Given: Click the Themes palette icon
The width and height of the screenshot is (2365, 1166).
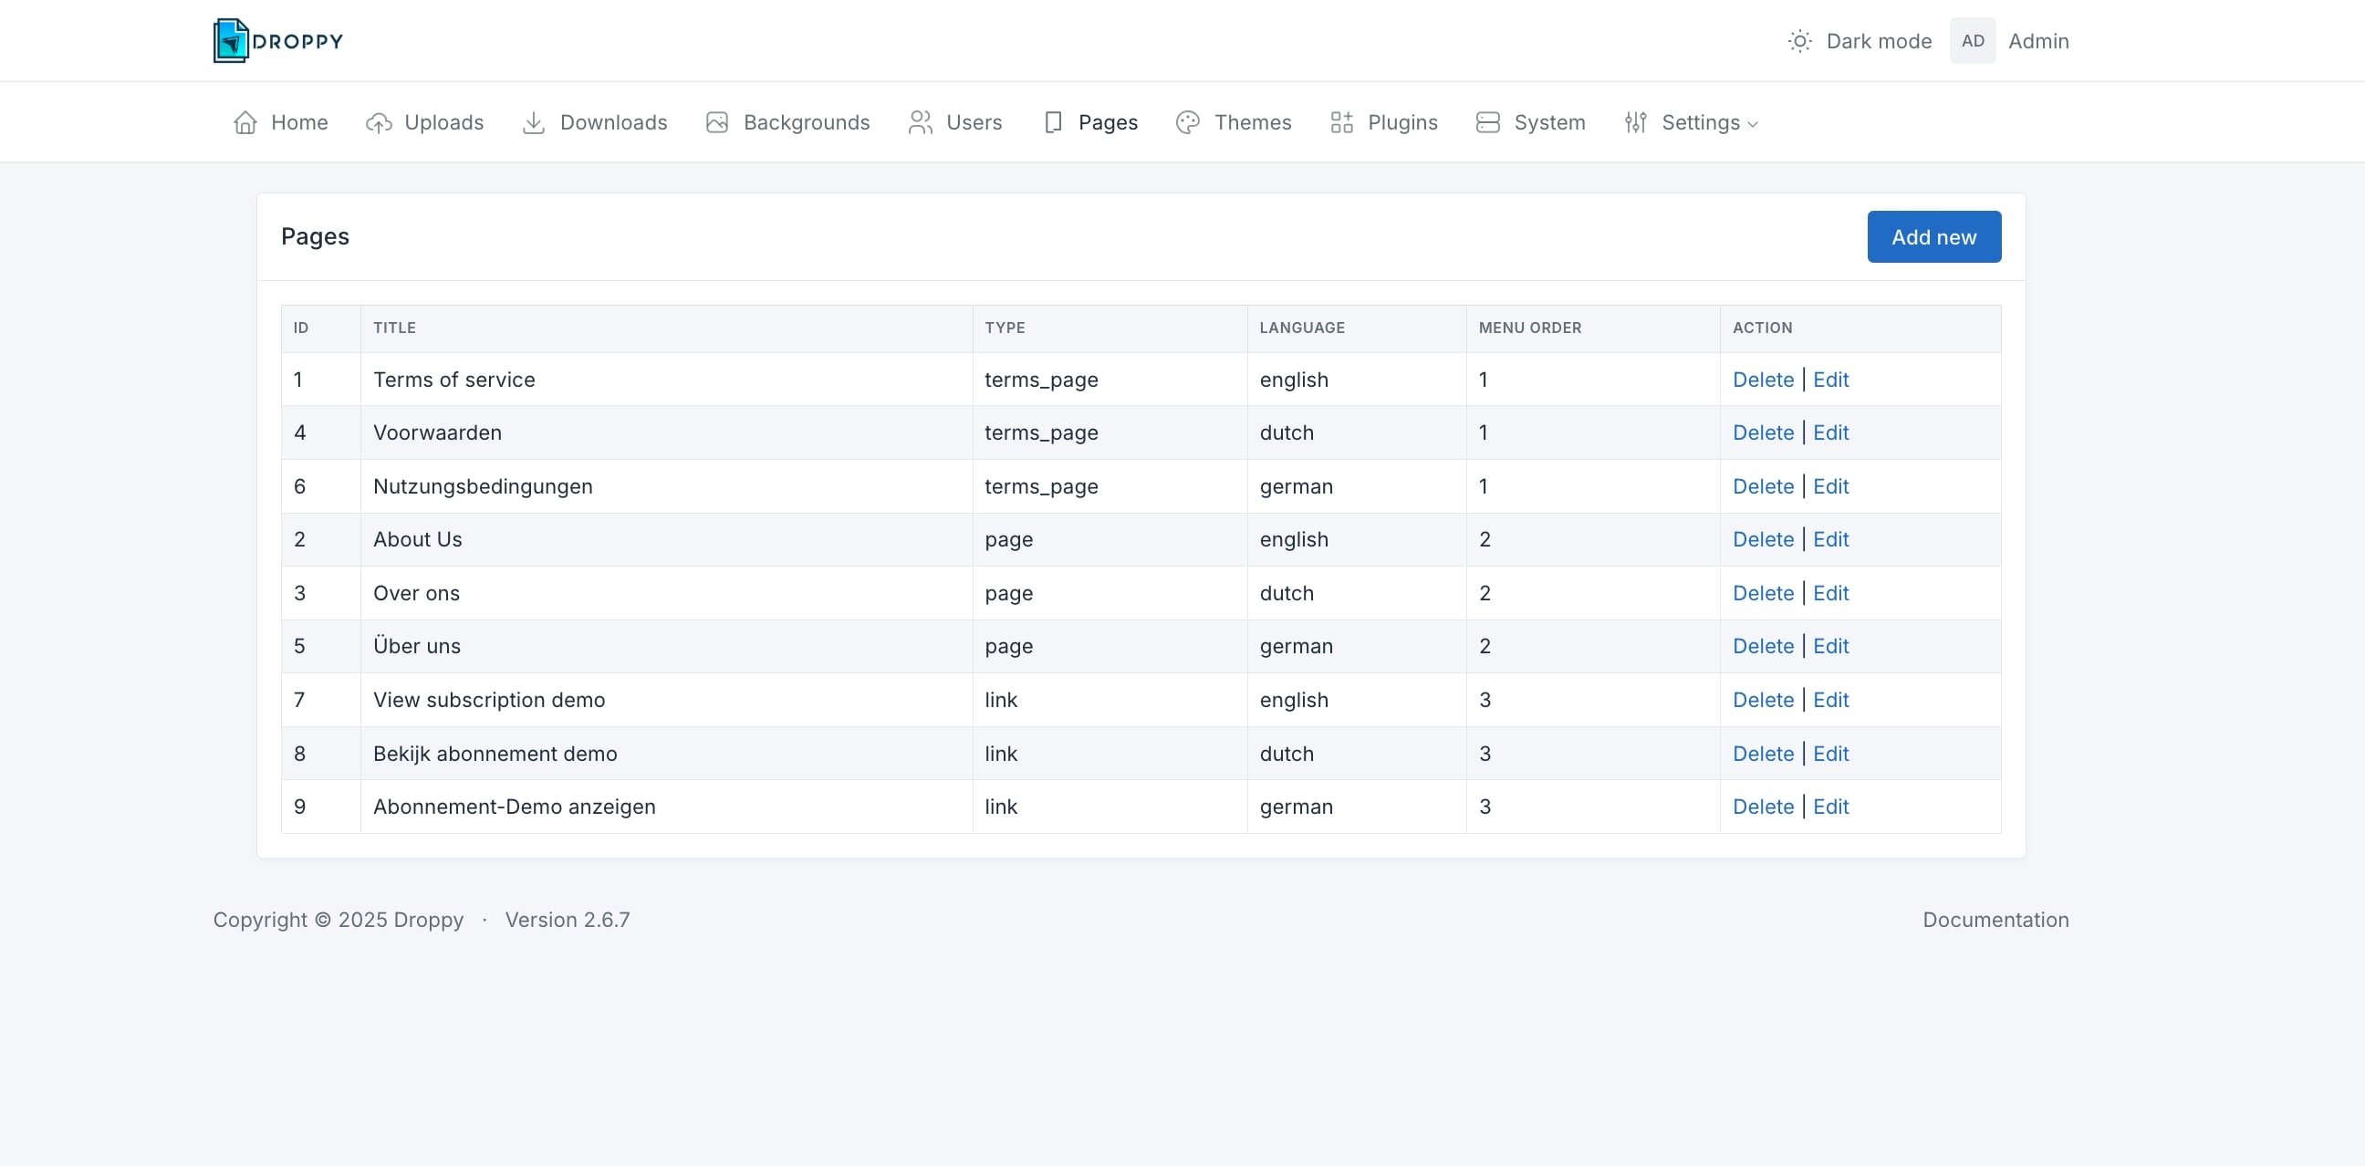Looking at the screenshot, I should [x=1187, y=122].
